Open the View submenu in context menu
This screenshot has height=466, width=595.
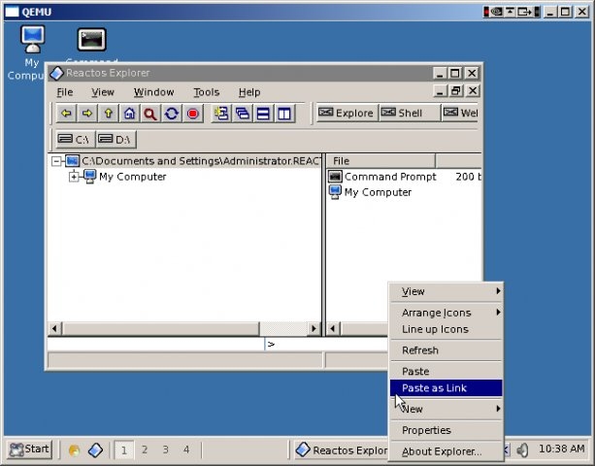pyautogui.click(x=446, y=291)
